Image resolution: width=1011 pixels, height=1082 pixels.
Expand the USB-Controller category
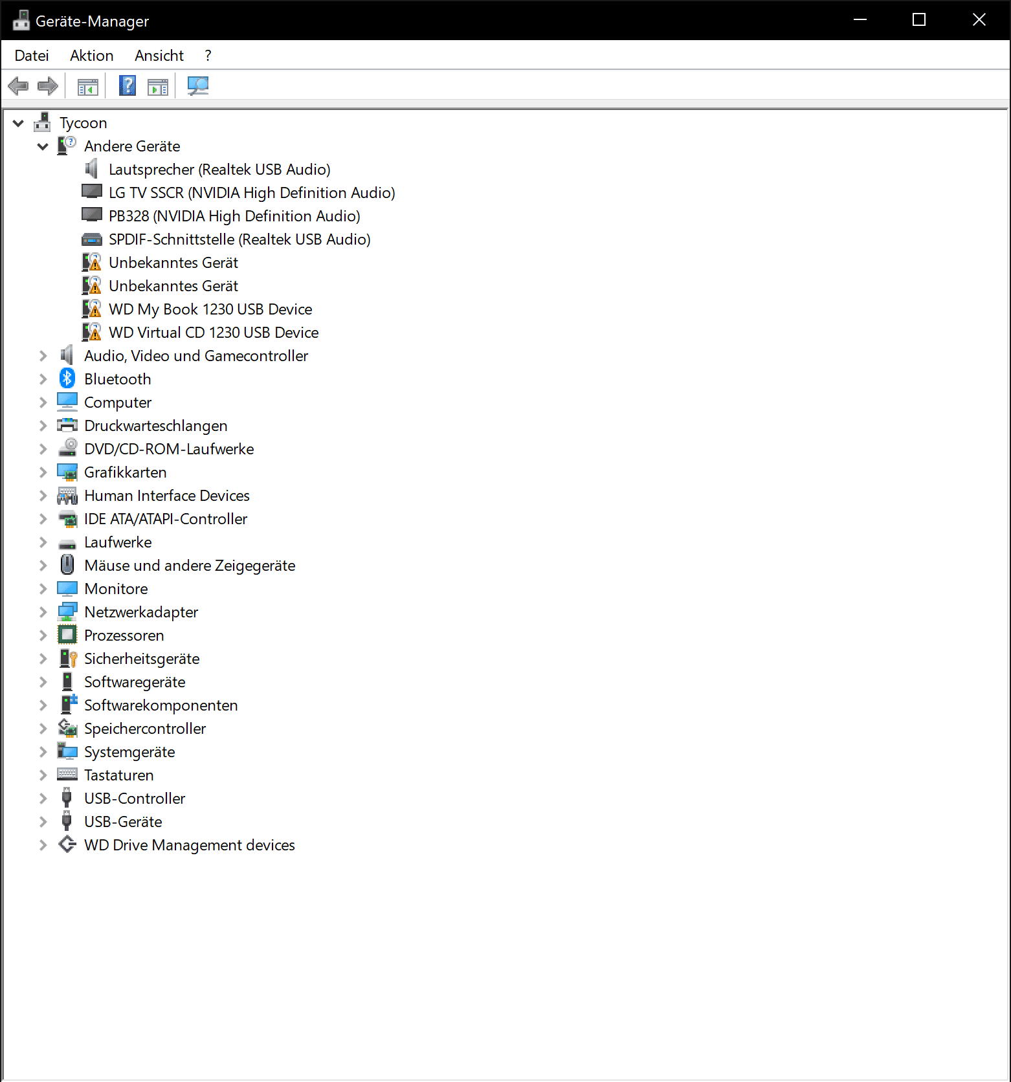click(x=43, y=799)
